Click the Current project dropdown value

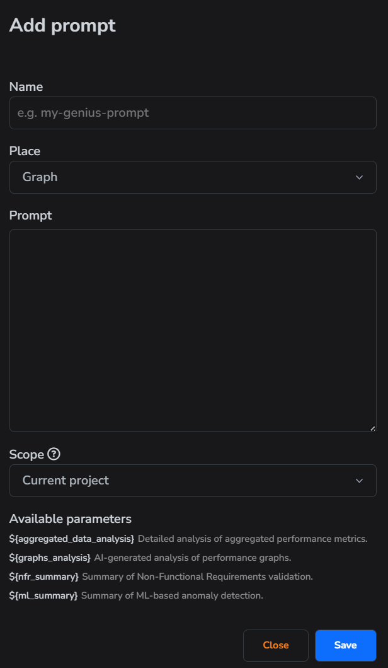(x=65, y=480)
